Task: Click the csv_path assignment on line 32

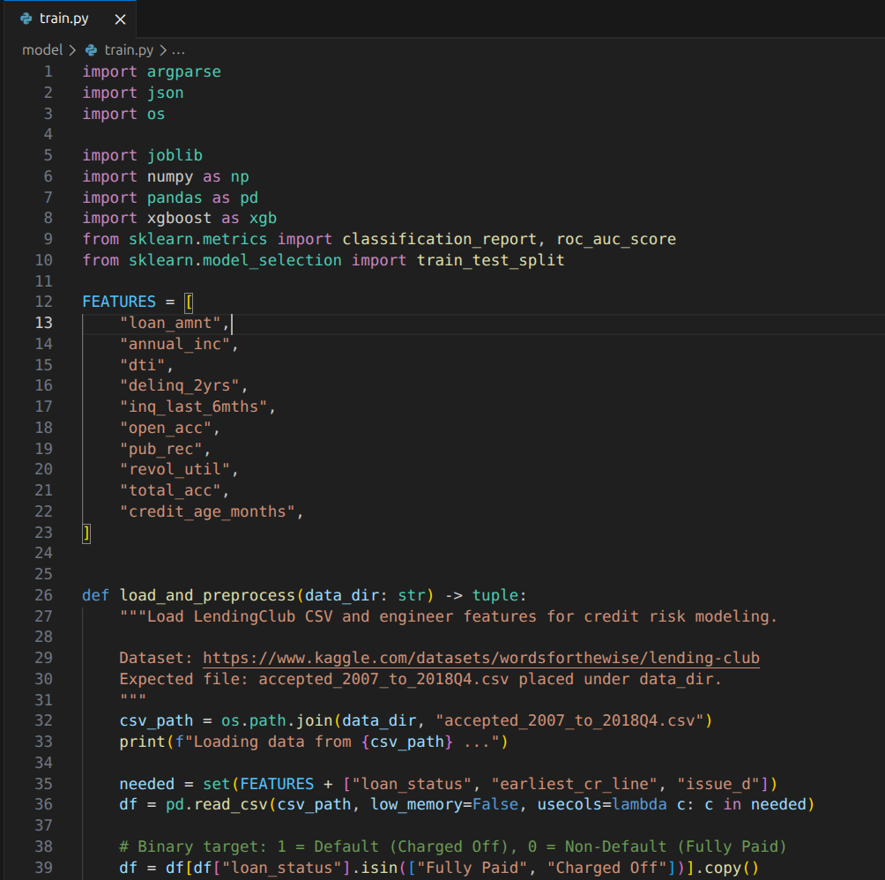Action: click(x=416, y=720)
